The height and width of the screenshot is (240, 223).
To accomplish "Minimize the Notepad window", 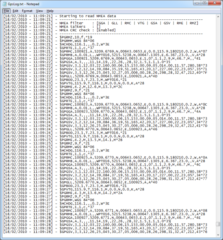I will (x=197, y=3).
